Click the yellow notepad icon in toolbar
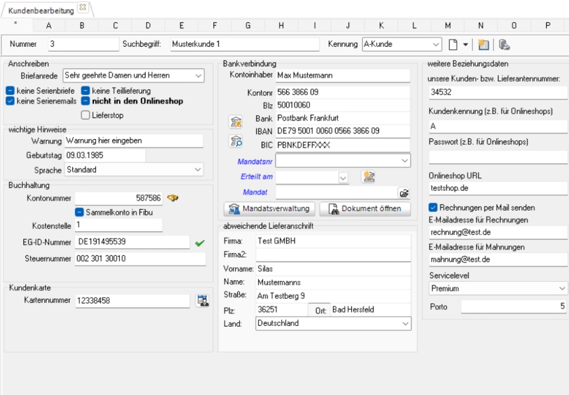 (483, 45)
